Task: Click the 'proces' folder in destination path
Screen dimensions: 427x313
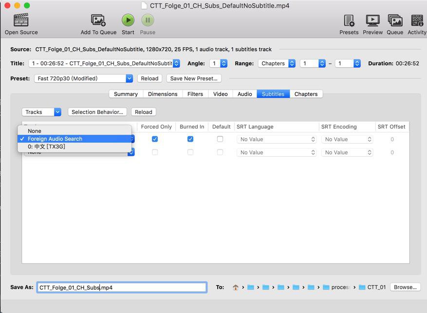Action: (x=336, y=287)
